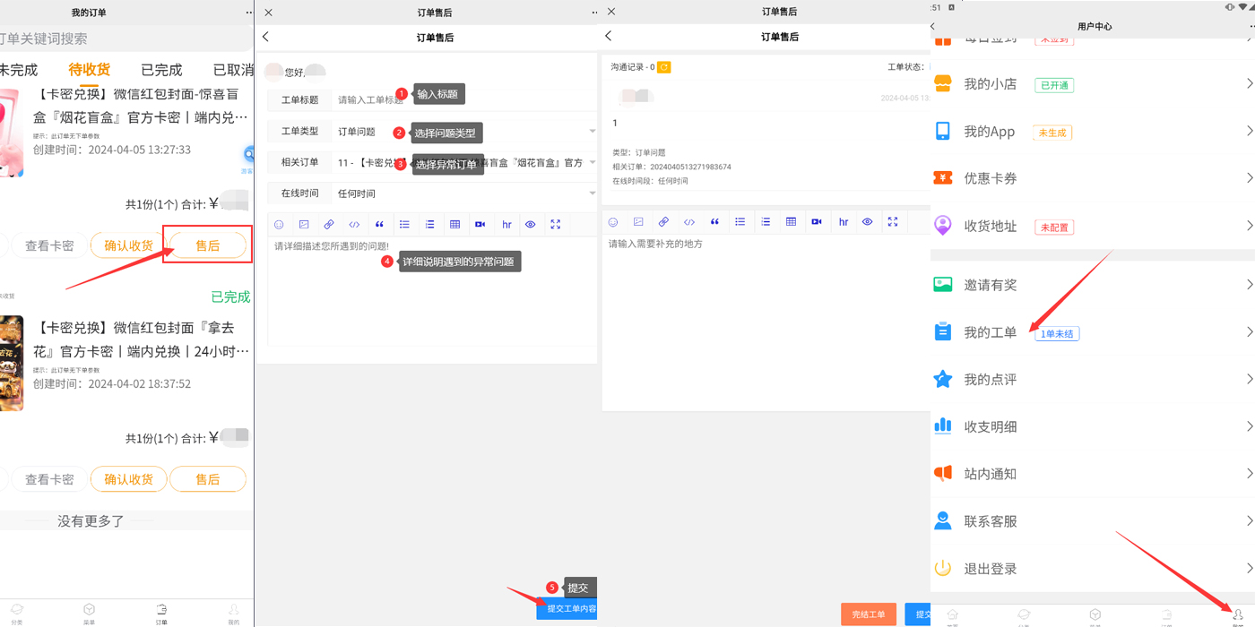This screenshot has height=627, width=1255.
Task: Open 我的 in the orders bottom navigation
Action: [233, 614]
